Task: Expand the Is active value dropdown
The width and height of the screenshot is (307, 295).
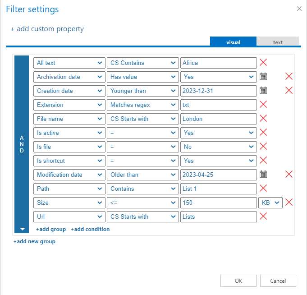Action: pyautogui.click(x=218, y=133)
